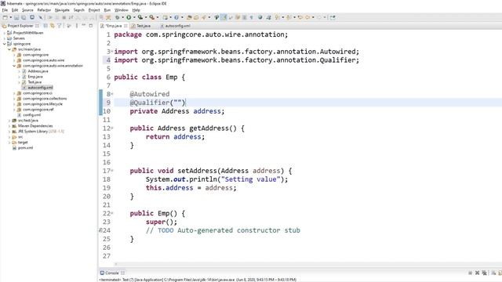The height and width of the screenshot is (282, 502).
Task: Open the External Tools dropdown arrow
Action: pyautogui.click(x=157, y=17)
